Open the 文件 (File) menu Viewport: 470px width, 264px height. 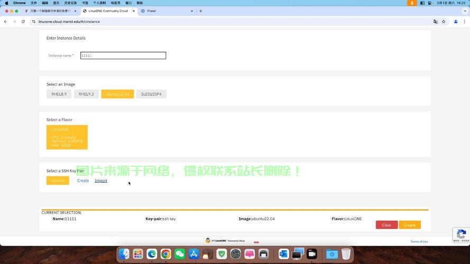pyautogui.click(x=34, y=3)
